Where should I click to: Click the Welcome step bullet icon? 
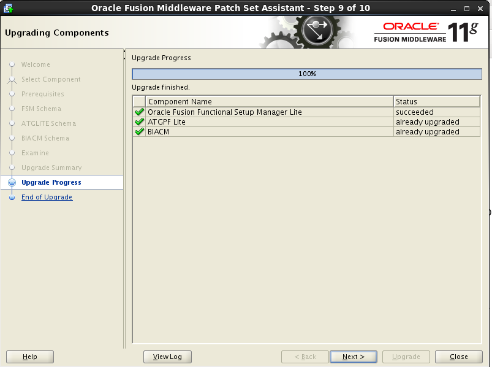(x=12, y=64)
